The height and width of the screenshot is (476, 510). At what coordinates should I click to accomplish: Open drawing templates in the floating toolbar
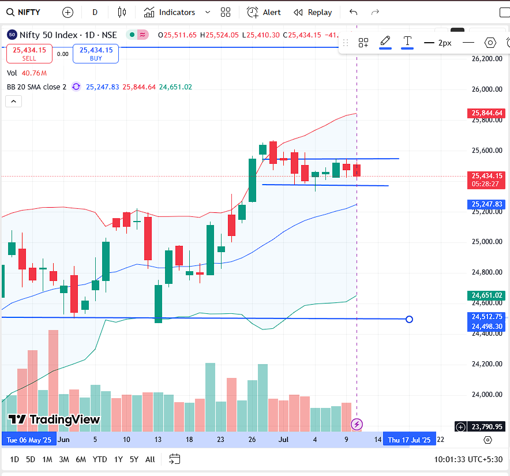tap(363, 43)
